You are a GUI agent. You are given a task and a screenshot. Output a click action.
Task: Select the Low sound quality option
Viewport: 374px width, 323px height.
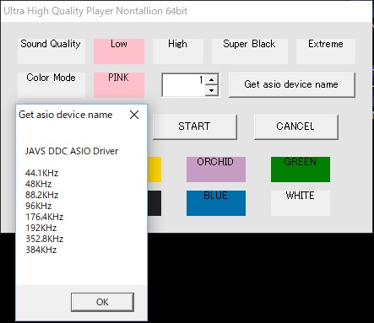[x=119, y=51]
